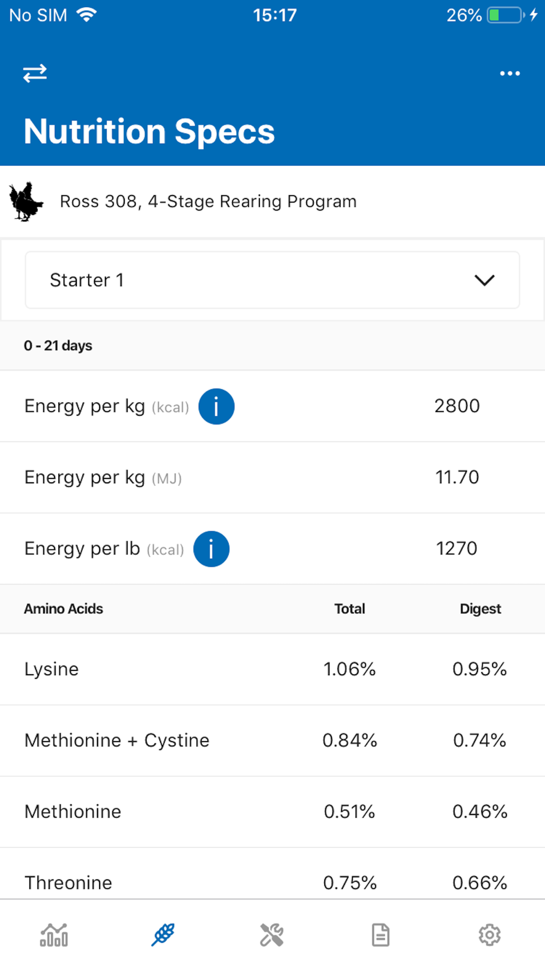The height and width of the screenshot is (970, 545).
Task: Tap the battery indicator in status bar
Action: 505,15
